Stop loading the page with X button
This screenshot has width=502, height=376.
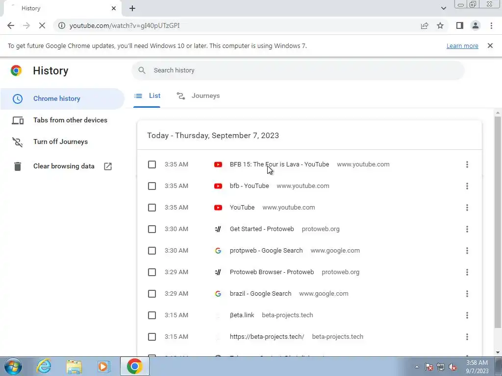(42, 25)
